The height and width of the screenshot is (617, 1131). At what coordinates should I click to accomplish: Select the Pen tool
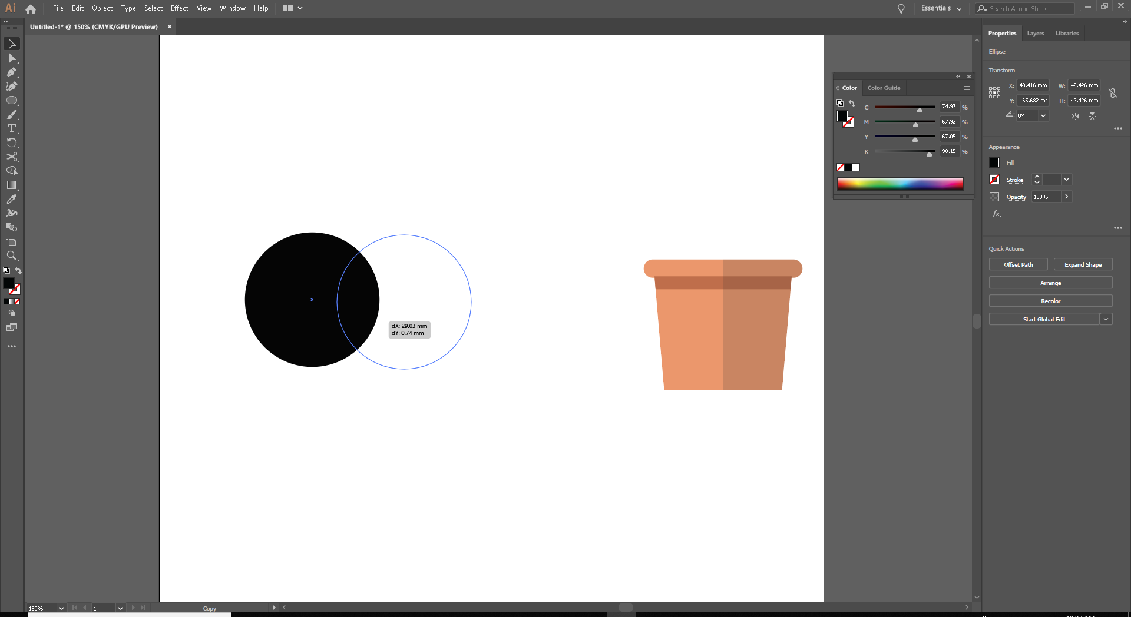pos(11,72)
